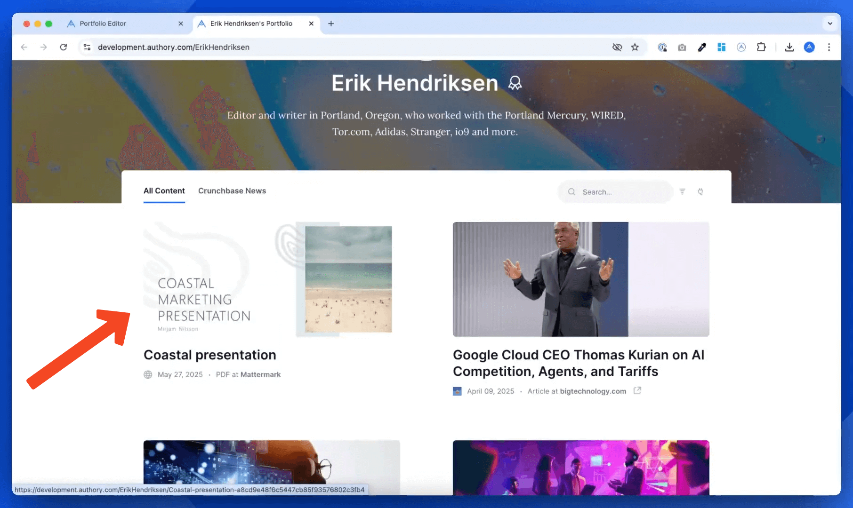The height and width of the screenshot is (508, 853).
Task: Close the Portfolio Editor tab
Action: pyautogui.click(x=181, y=24)
